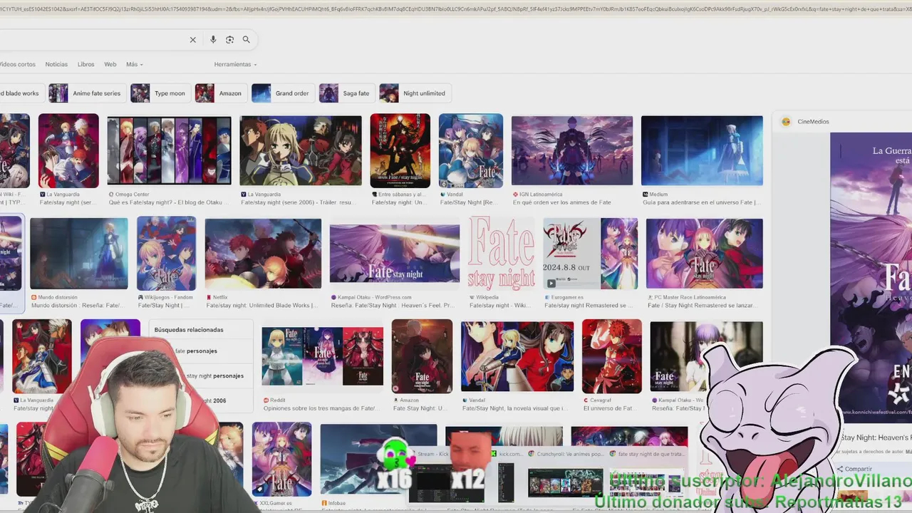Click the Compartir share icon in side panel
912x513 pixels.
pyautogui.click(x=839, y=469)
